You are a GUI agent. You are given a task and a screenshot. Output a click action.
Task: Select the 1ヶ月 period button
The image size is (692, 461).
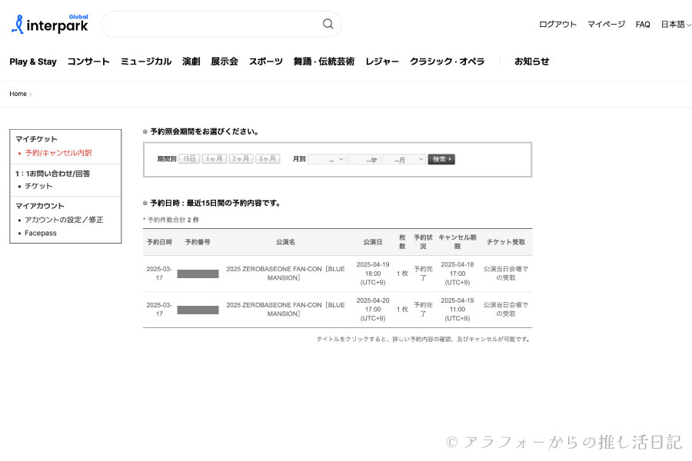[215, 159]
